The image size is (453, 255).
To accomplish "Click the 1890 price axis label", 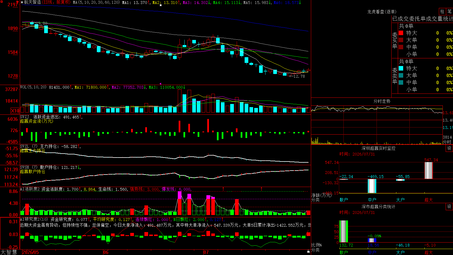I will click(x=13, y=28).
